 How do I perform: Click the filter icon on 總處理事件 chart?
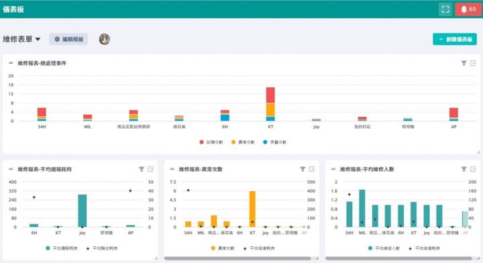(464, 63)
